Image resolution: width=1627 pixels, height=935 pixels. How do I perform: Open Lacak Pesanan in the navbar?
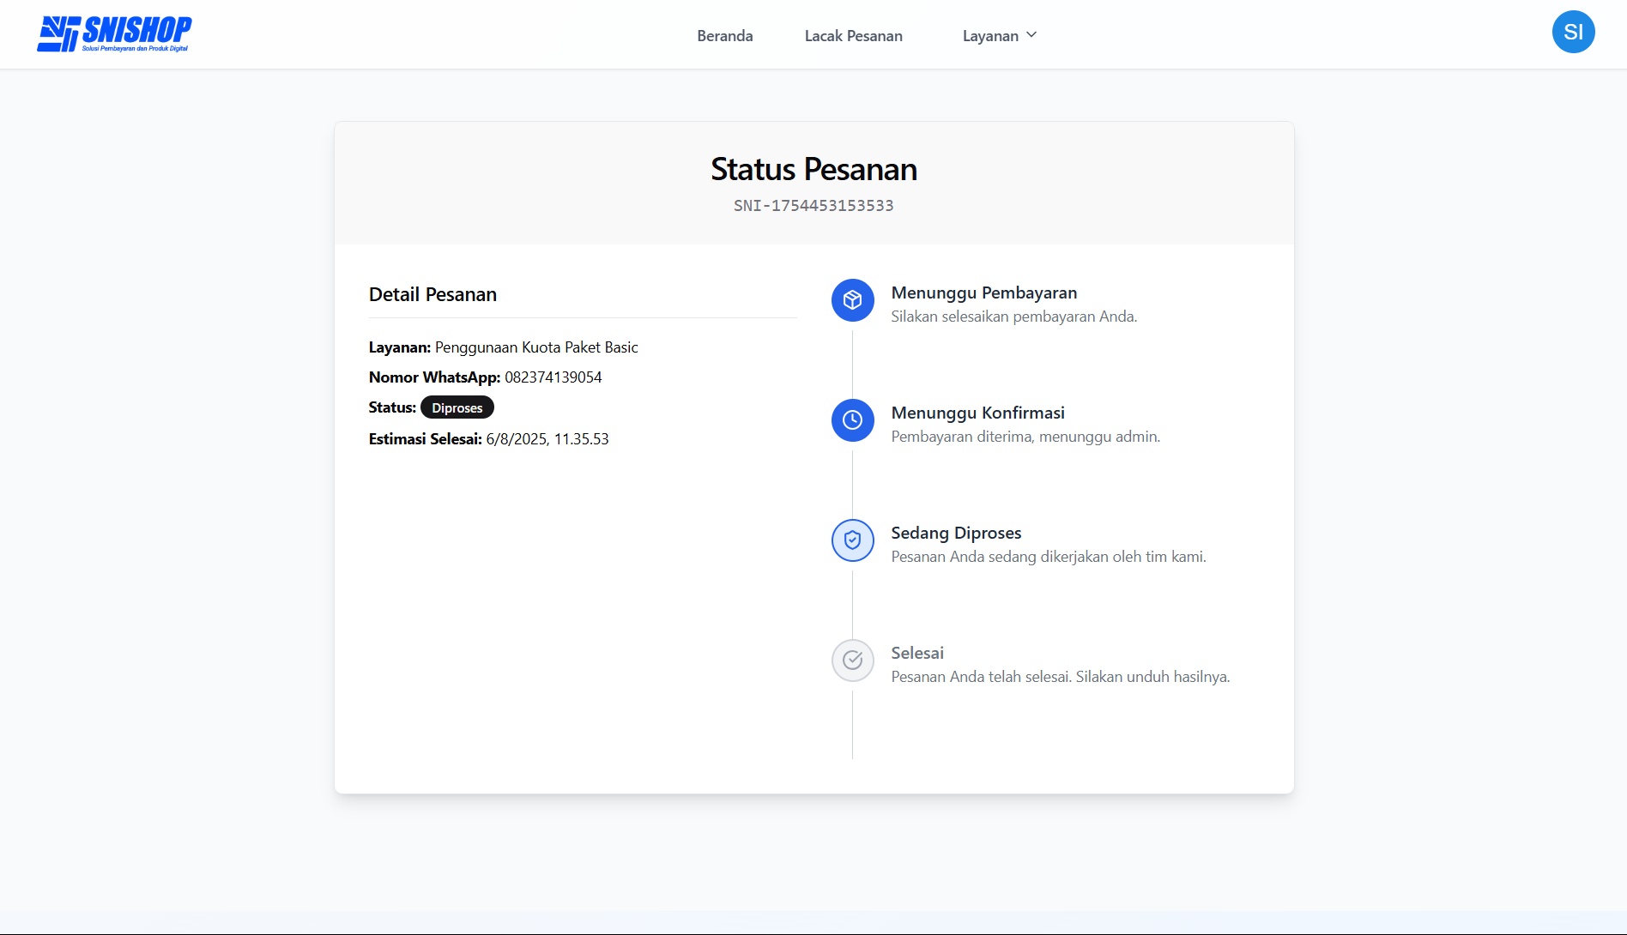pos(853,36)
